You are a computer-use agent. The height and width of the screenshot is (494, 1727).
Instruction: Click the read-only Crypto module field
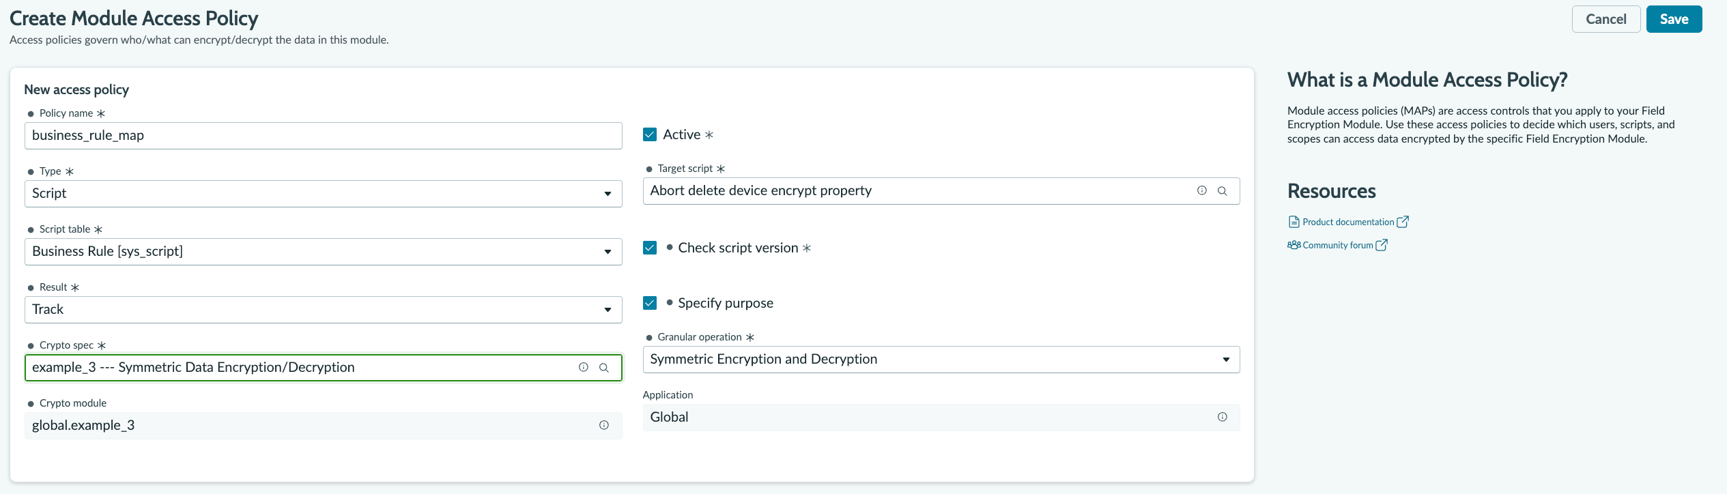click(324, 426)
